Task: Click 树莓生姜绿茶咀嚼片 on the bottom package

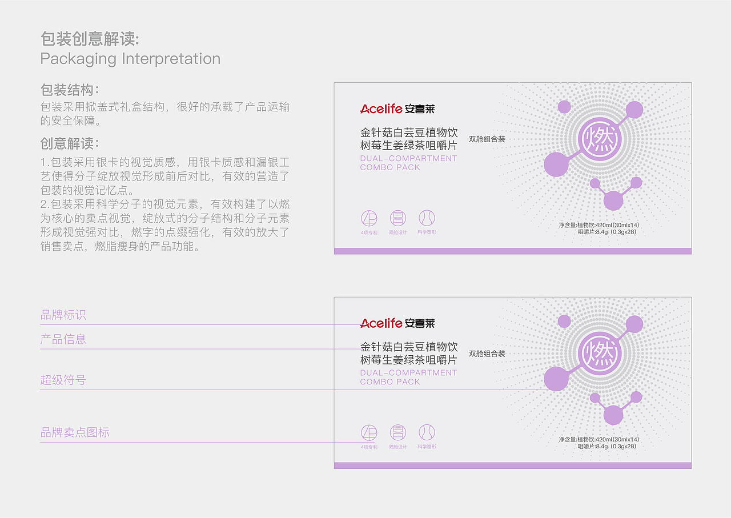Action: click(x=409, y=360)
